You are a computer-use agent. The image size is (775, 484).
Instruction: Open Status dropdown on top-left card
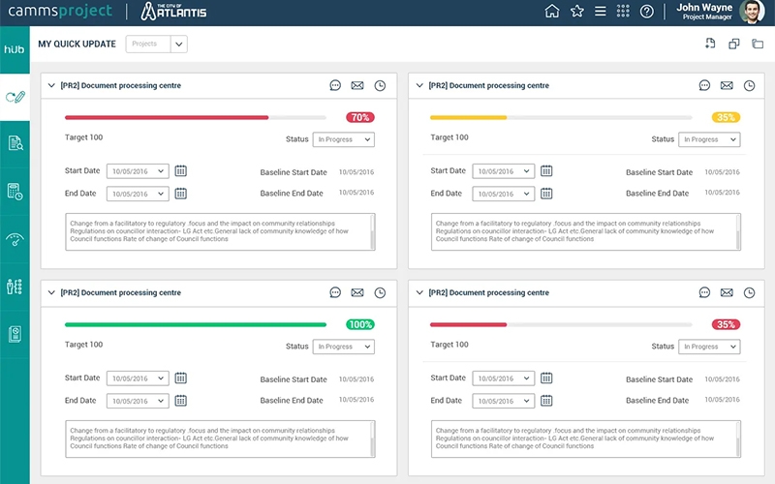(343, 139)
